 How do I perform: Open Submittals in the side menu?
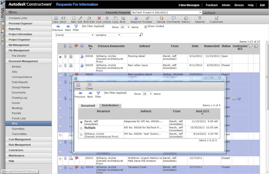click(18, 129)
